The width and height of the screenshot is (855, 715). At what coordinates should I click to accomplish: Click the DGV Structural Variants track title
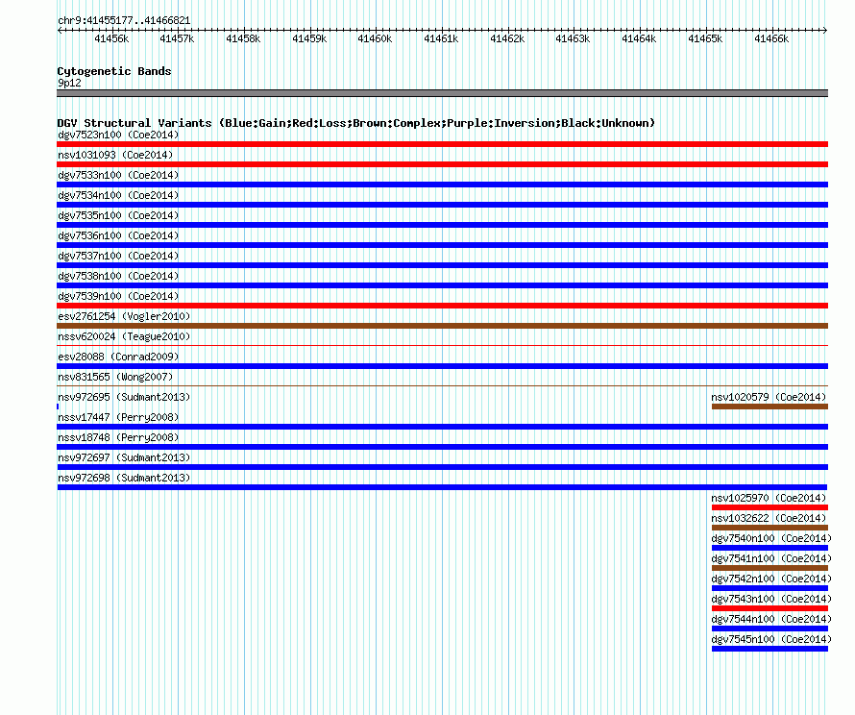point(356,123)
